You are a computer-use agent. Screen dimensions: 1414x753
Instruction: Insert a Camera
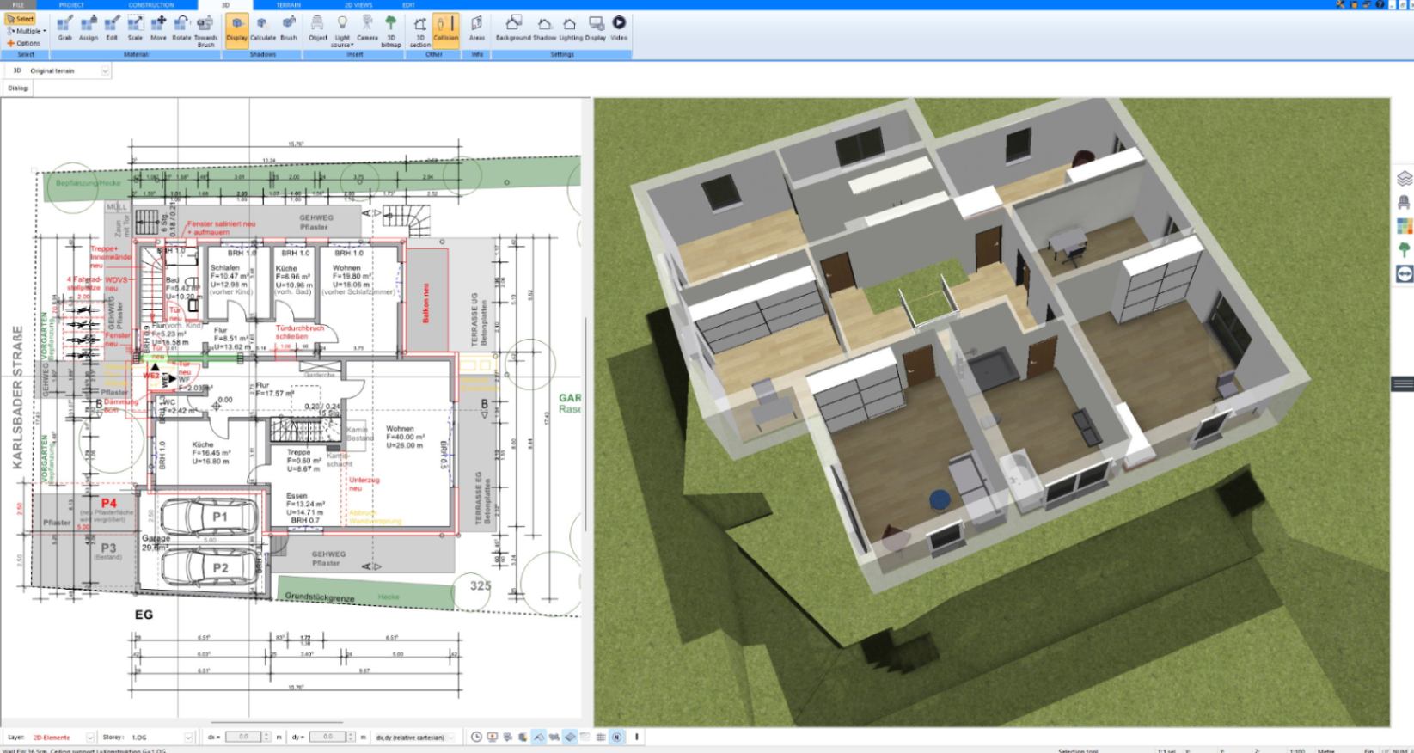pos(367,28)
